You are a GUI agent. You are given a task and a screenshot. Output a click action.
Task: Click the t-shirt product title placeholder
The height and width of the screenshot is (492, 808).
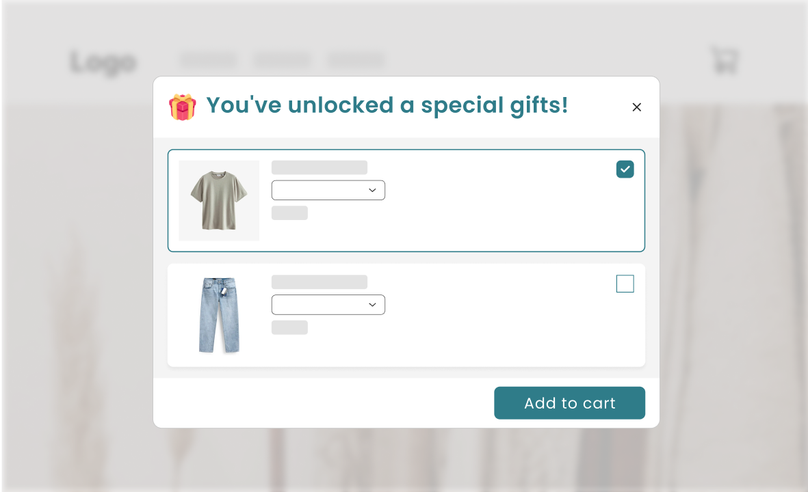tap(319, 167)
